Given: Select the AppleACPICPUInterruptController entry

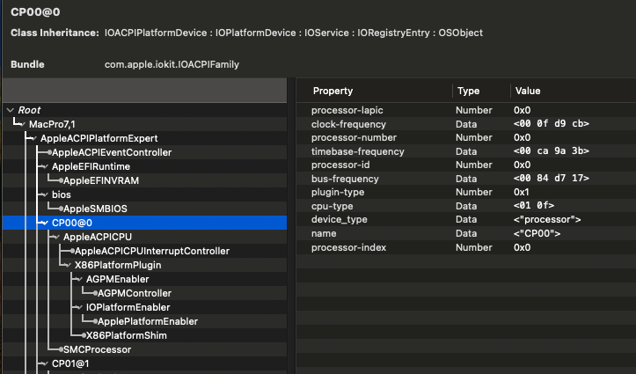Looking at the screenshot, I should point(152,251).
